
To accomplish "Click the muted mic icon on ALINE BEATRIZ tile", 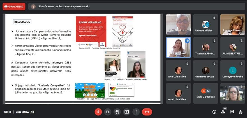I will pos(241,41).
